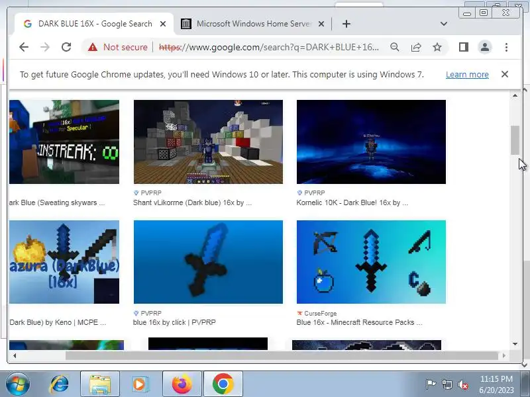Open a new tab with the plus button
The width and height of the screenshot is (530, 397).
(x=346, y=24)
